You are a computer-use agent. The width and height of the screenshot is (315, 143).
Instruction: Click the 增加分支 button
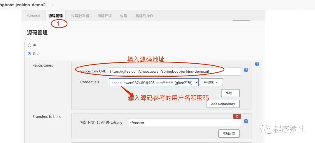tap(229, 133)
